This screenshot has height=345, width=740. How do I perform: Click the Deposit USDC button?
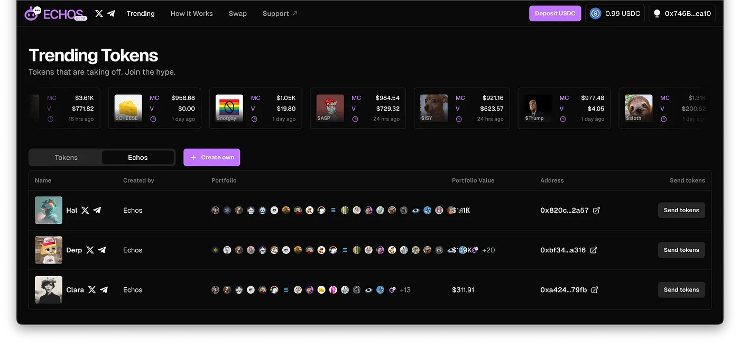pyautogui.click(x=555, y=14)
